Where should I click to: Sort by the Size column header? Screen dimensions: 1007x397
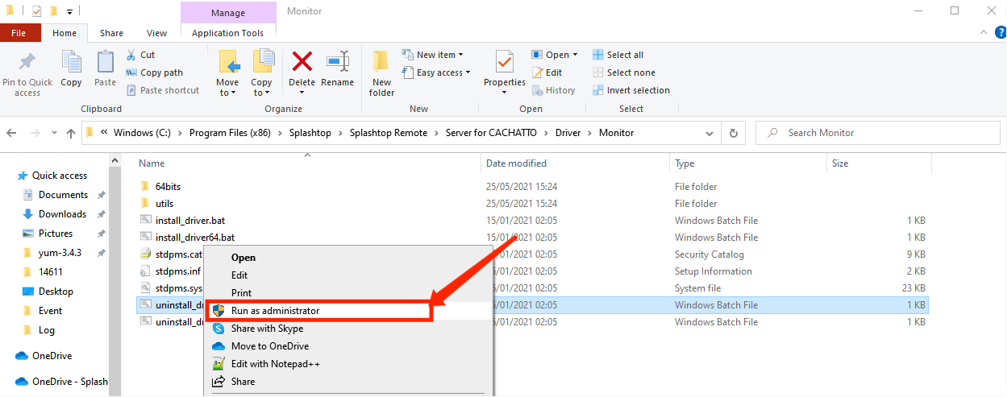point(840,163)
